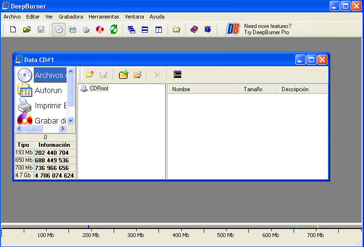Viewport: 364px width, 247px height.
Task: Click the 4.7 Gb type cell
Action: click(x=24, y=175)
